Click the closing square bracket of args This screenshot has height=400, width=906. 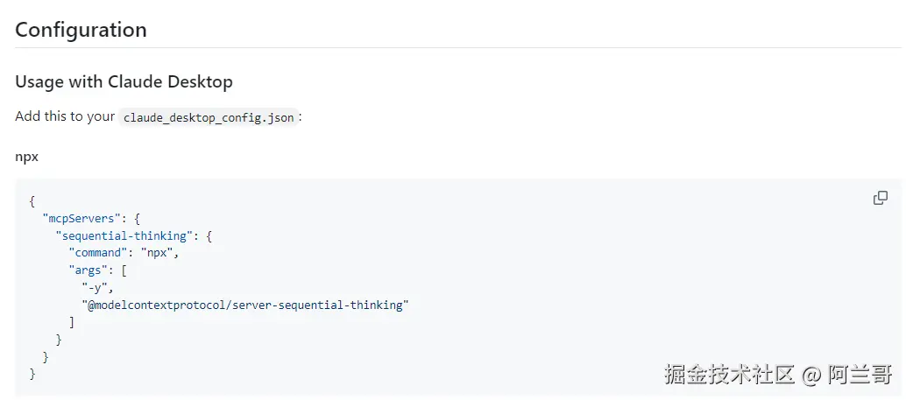pyautogui.click(x=72, y=322)
